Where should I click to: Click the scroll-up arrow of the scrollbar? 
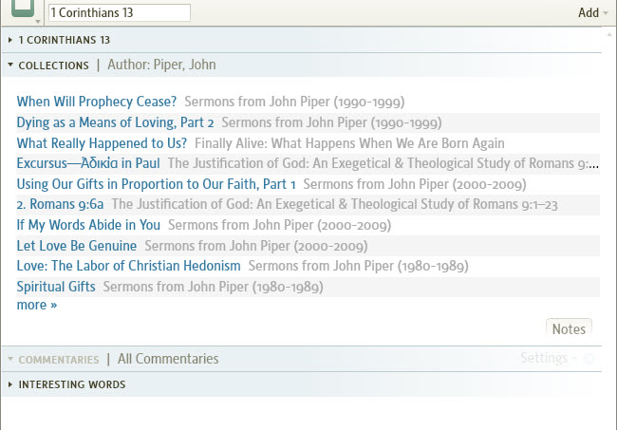click(x=609, y=34)
